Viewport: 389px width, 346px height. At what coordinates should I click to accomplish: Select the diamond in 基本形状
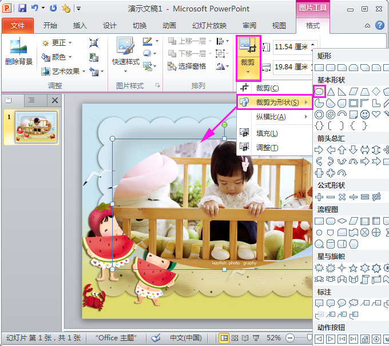[x=376, y=92]
